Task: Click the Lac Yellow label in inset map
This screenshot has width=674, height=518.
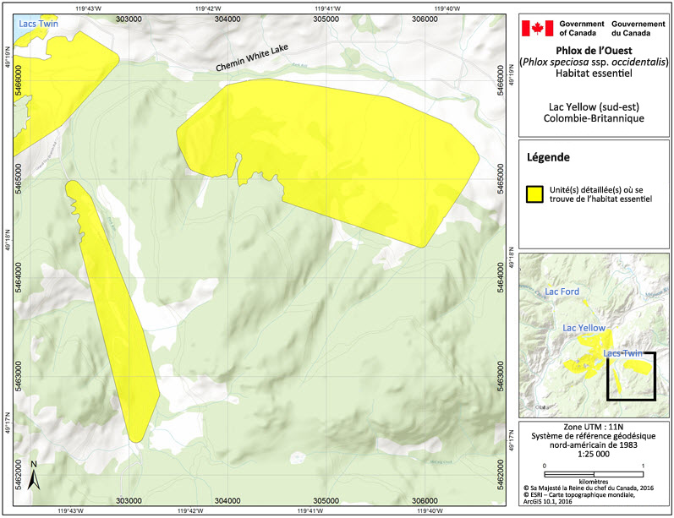Action: (584, 327)
